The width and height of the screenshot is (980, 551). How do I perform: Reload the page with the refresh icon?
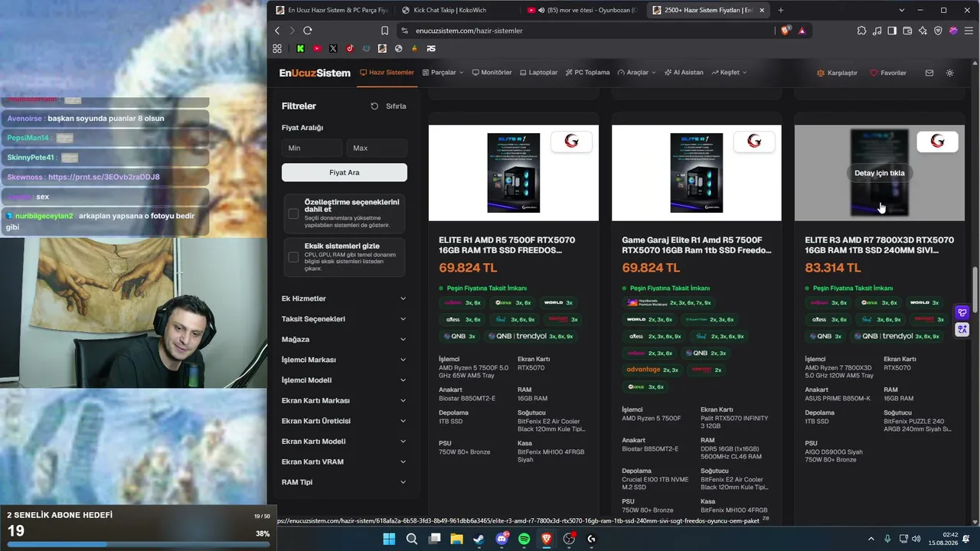click(x=307, y=31)
